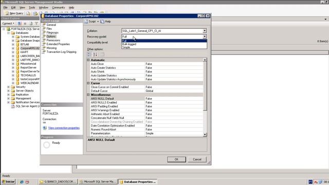Open the Community menu
This screenshot has height=185, width=329.
tap(58, 8)
